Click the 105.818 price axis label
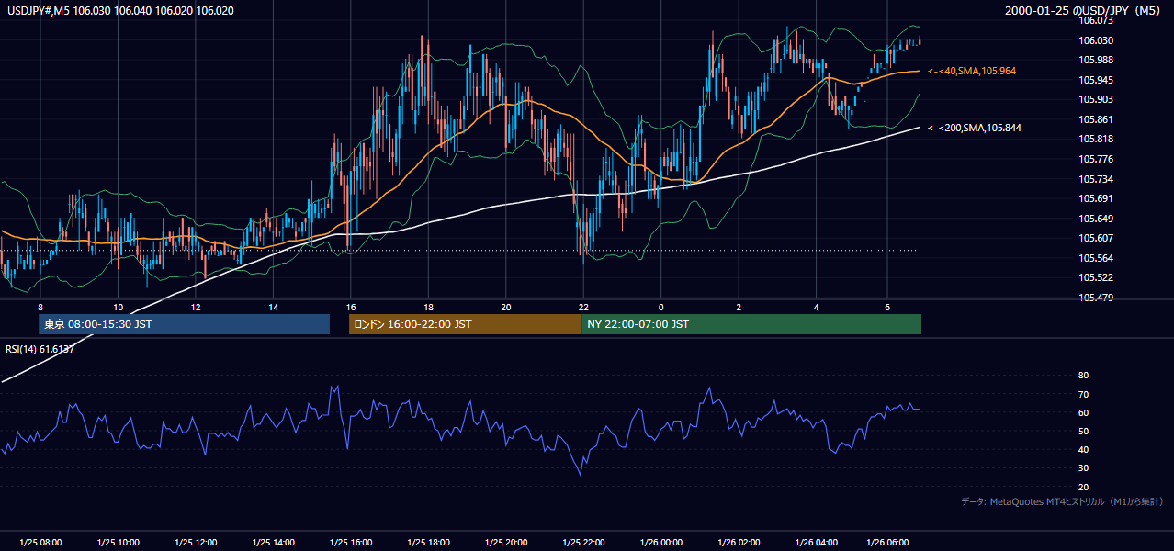 pyautogui.click(x=1096, y=139)
